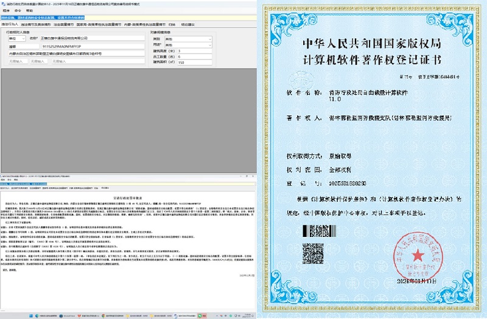
Task: Switch to the 违法情节及具体情形 tab
Action: pyautogui.click(x=35, y=24)
